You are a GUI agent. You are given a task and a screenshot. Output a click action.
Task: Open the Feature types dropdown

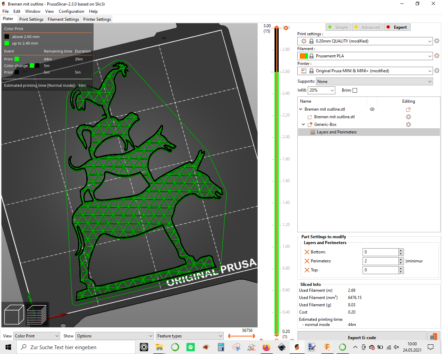tap(190, 336)
